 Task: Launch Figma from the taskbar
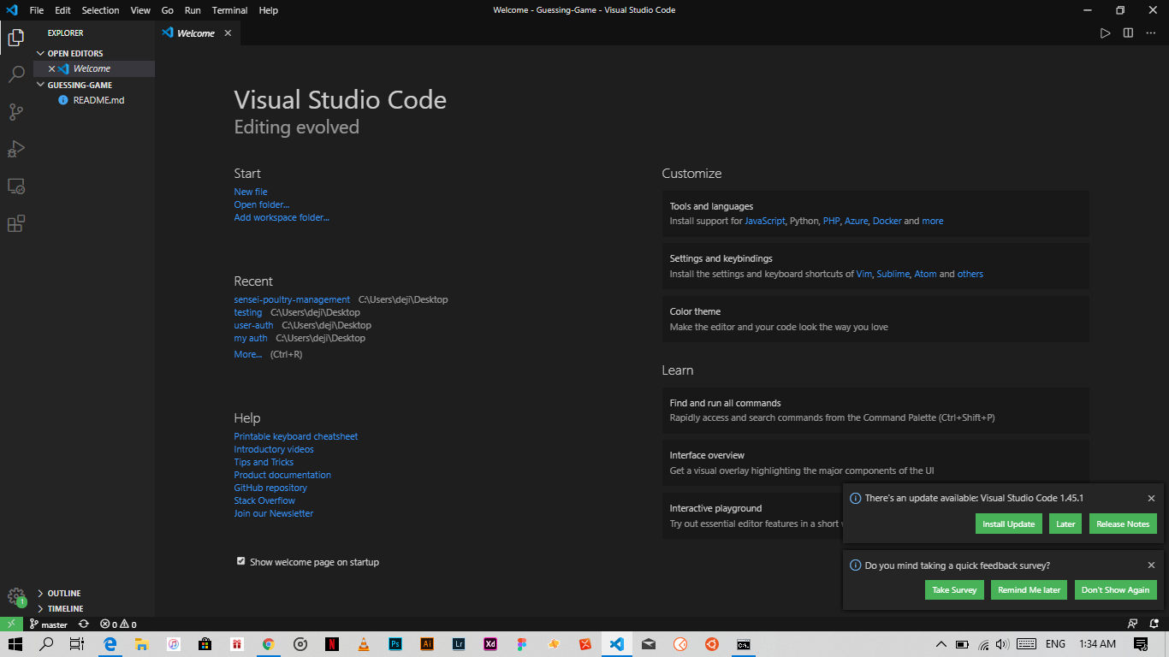click(522, 644)
